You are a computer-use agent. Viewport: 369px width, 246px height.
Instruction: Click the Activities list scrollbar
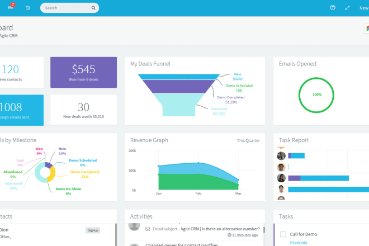click(264, 230)
